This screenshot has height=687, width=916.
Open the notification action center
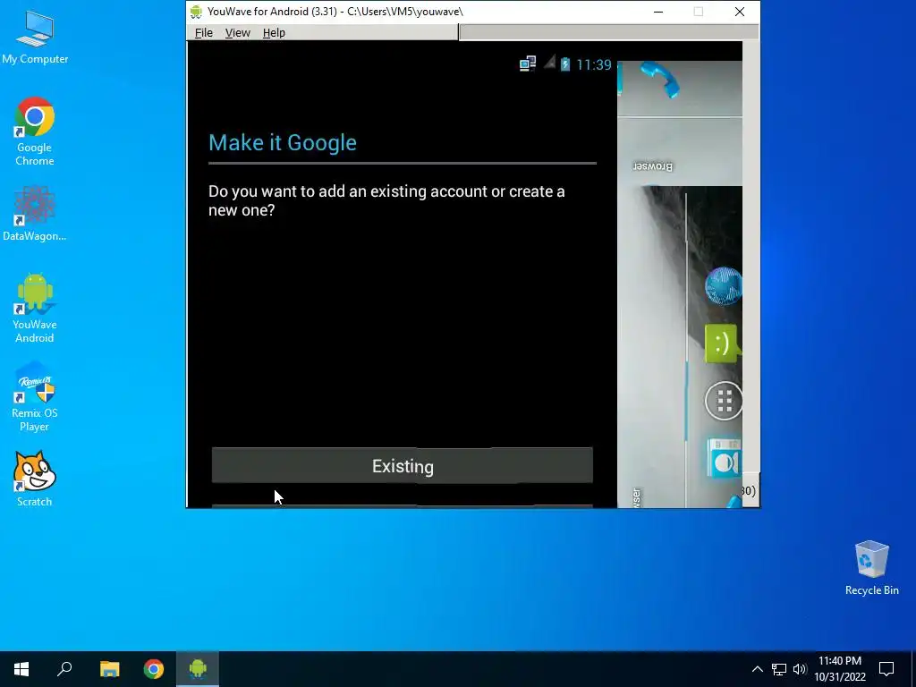[x=886, y=669]
